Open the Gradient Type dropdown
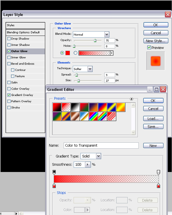Viewport: 172px width, 215px height. point(98,156)
